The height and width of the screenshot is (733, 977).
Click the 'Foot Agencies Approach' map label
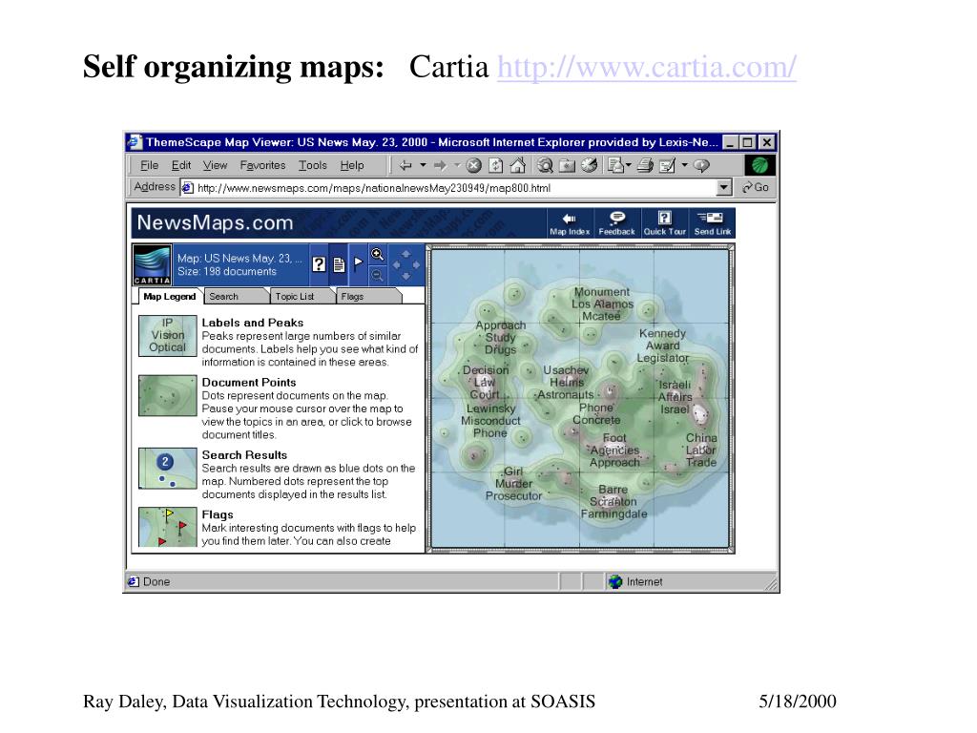tap(614, 450)
